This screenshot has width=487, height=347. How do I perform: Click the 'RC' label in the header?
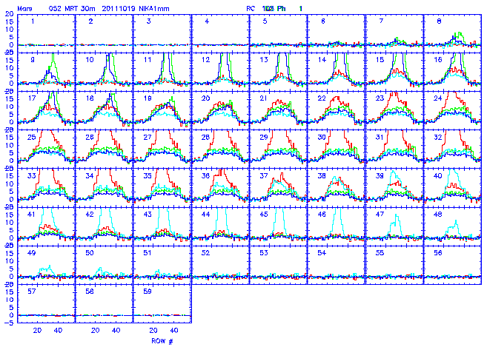(x=250, y=6)
